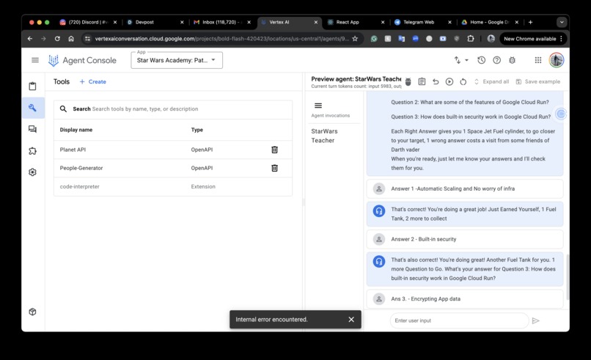Switch to the Devpost browser tab

[155, 22]
